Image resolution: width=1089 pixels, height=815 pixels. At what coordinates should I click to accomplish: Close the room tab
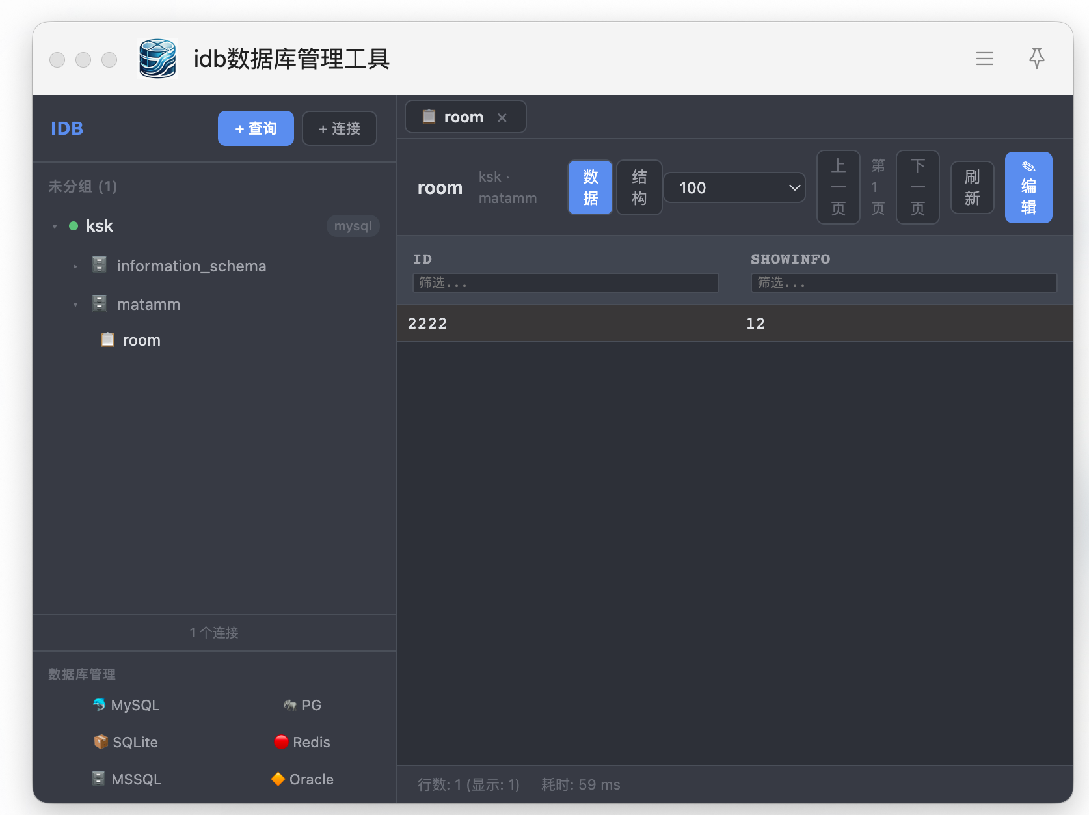(502, 118)
